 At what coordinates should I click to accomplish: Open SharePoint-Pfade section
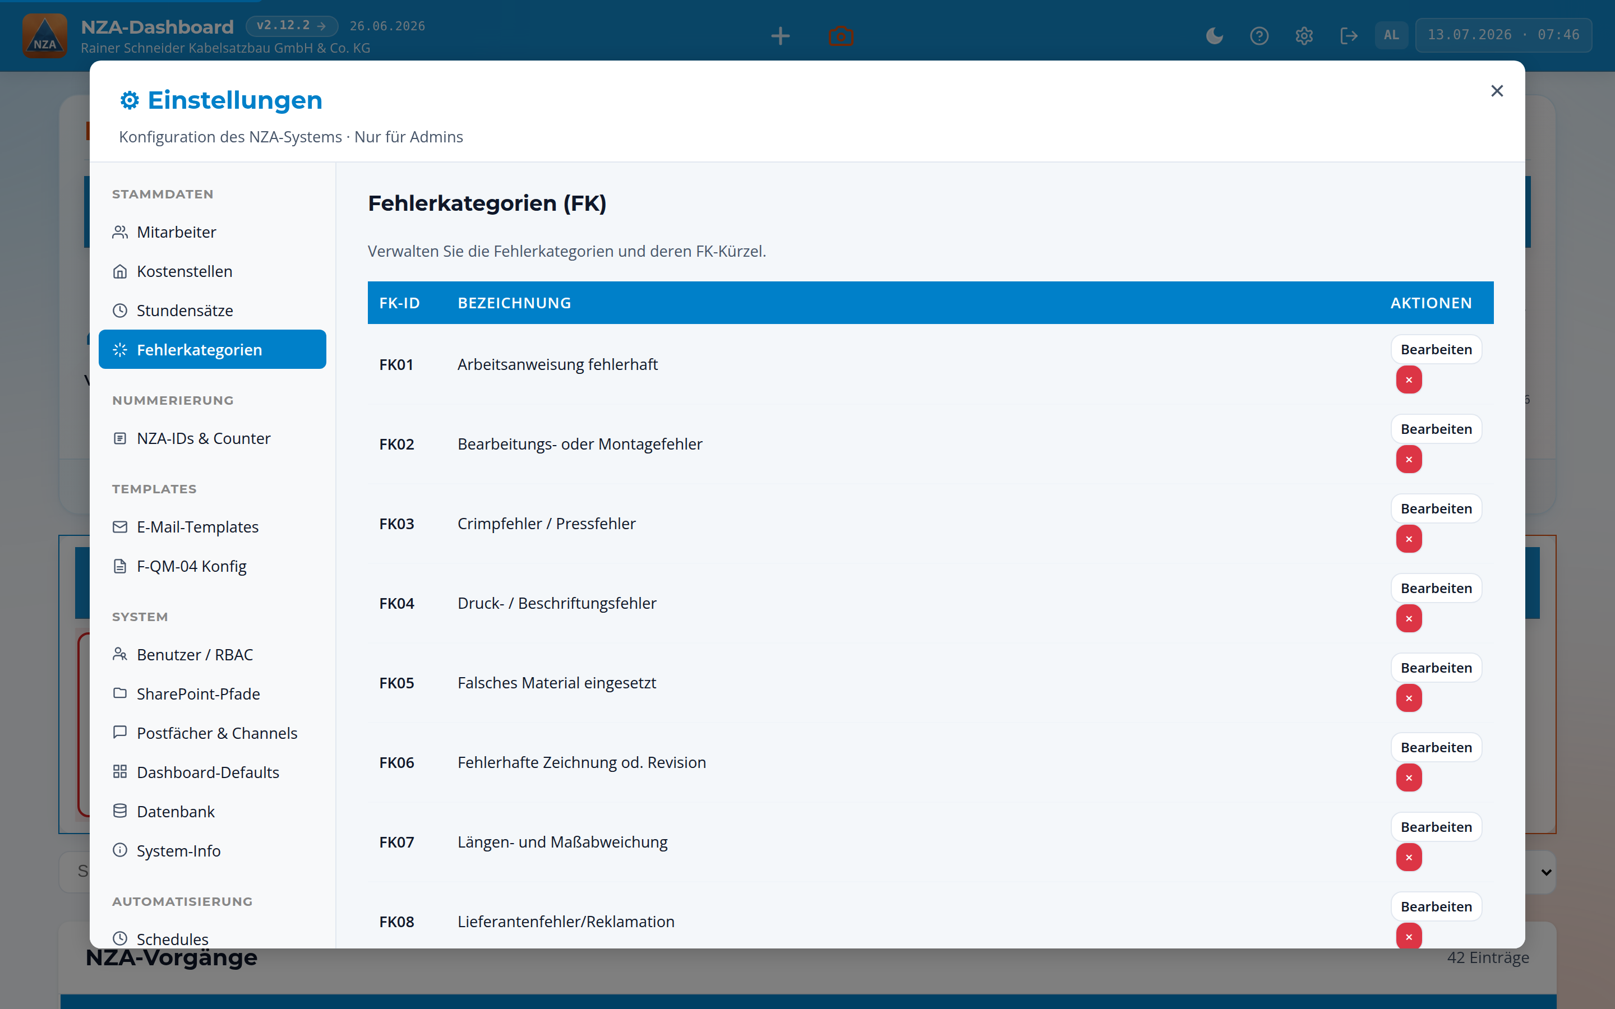(212, 693)
